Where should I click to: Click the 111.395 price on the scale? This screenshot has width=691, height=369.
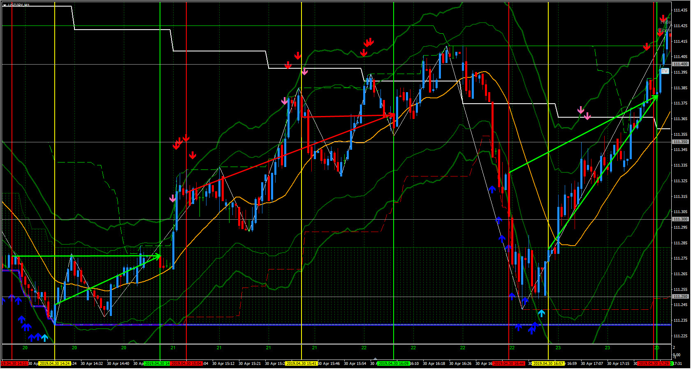(680, 72)
